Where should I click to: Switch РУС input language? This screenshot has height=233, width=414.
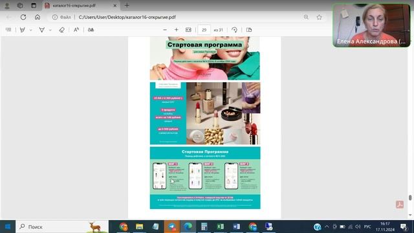coord(367,227)
